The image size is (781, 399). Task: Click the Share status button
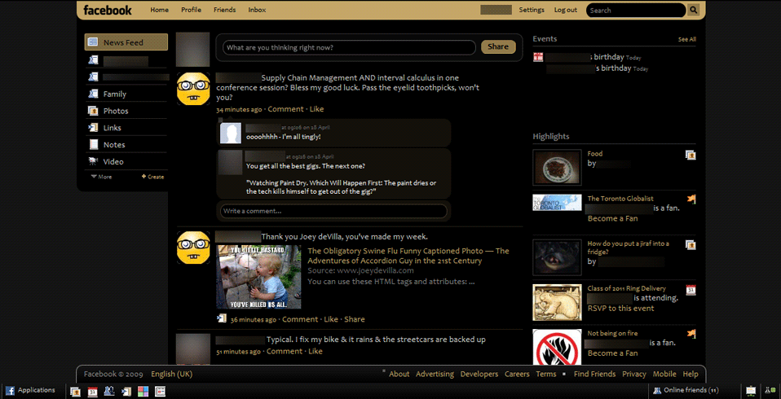pyautogui.click(x=498, y=46)
